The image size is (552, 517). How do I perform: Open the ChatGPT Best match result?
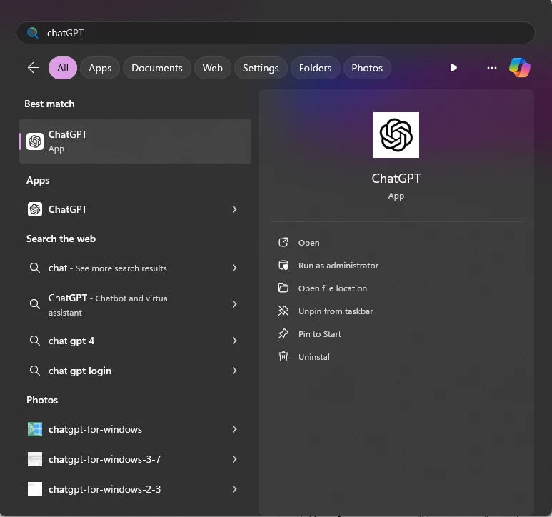coord(135,141)
